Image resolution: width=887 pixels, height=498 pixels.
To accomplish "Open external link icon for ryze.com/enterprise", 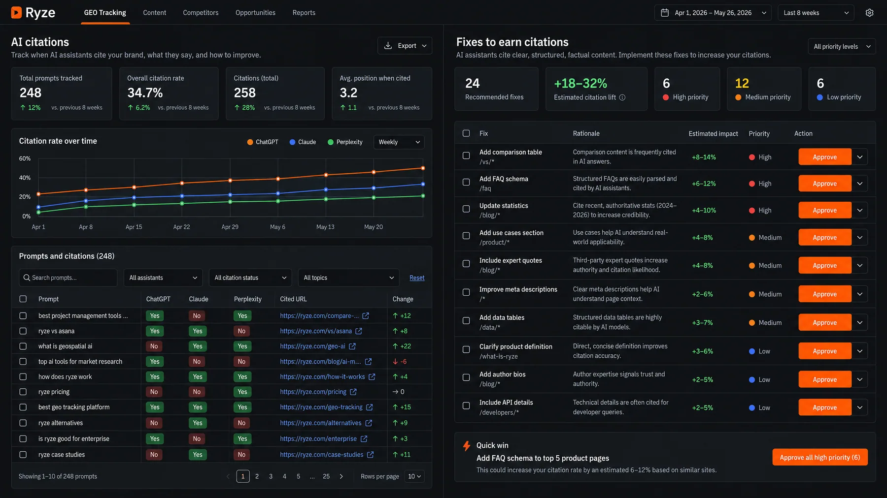I will (x=364, y=439).
